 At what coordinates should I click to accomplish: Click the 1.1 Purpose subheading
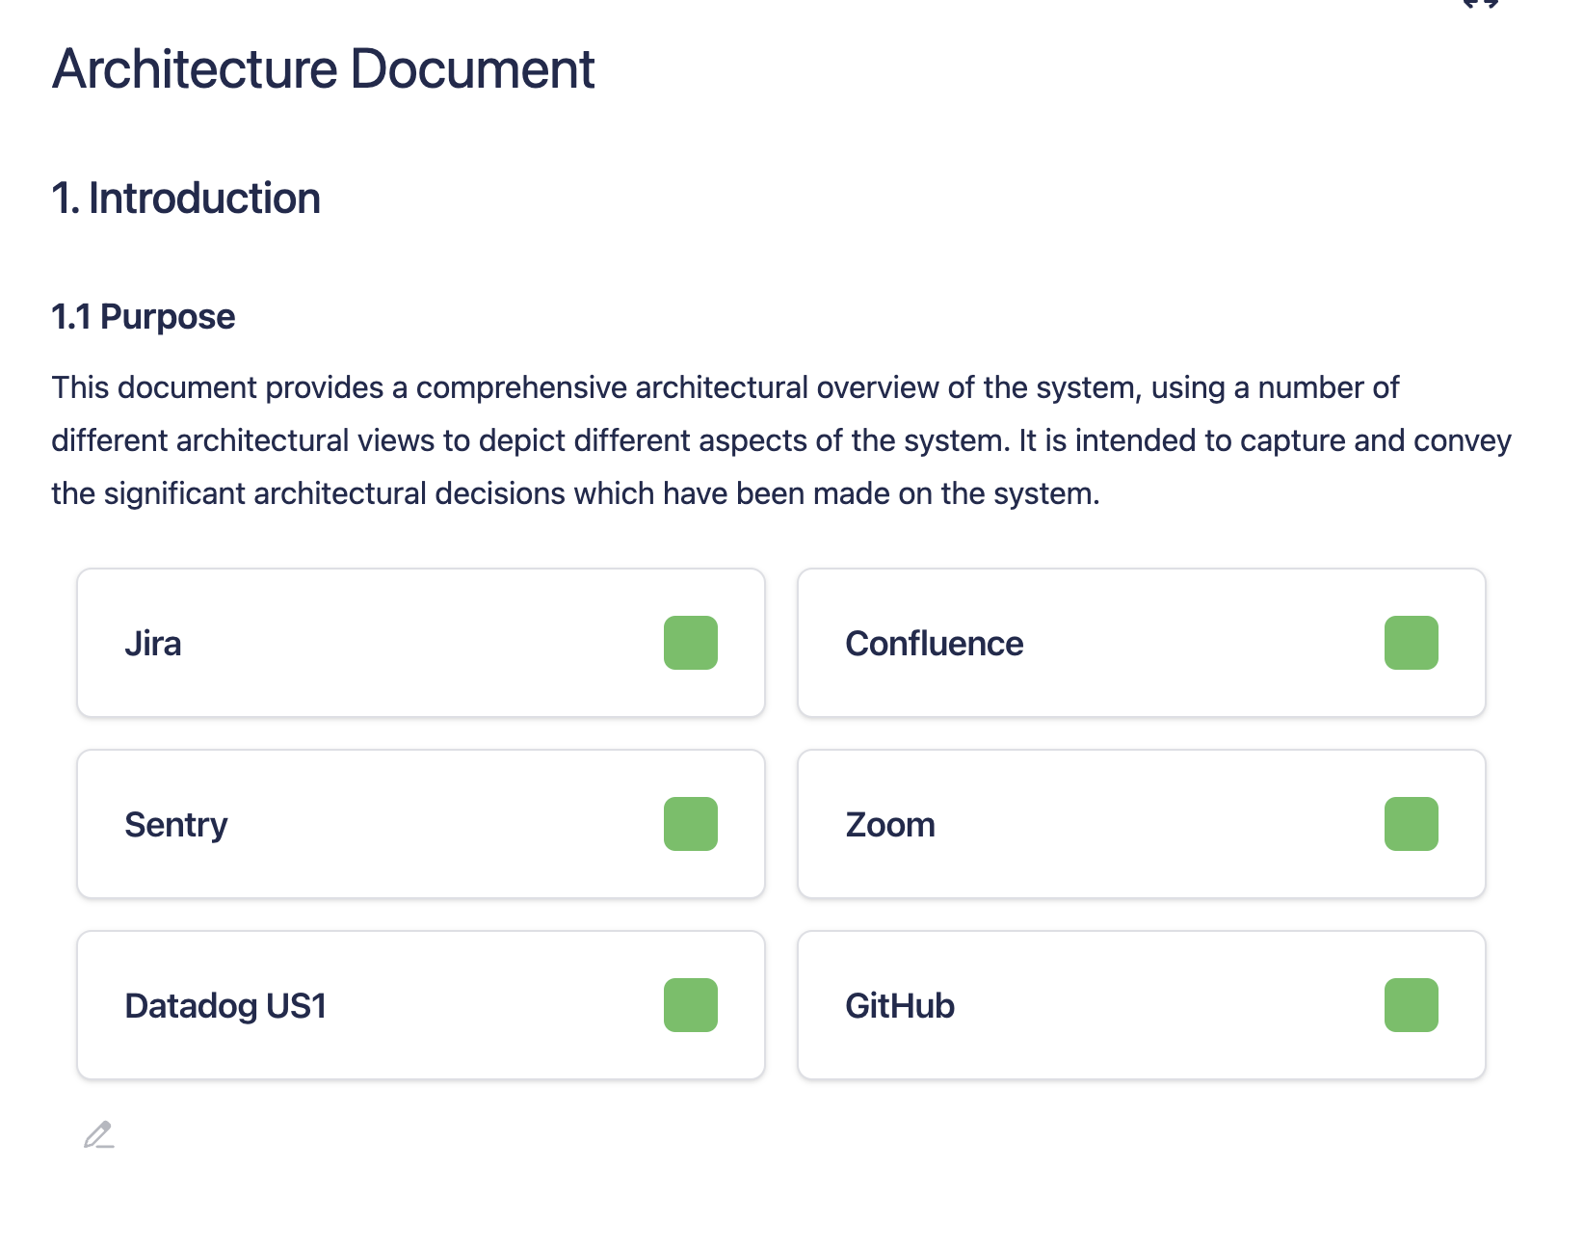(143, 317)
